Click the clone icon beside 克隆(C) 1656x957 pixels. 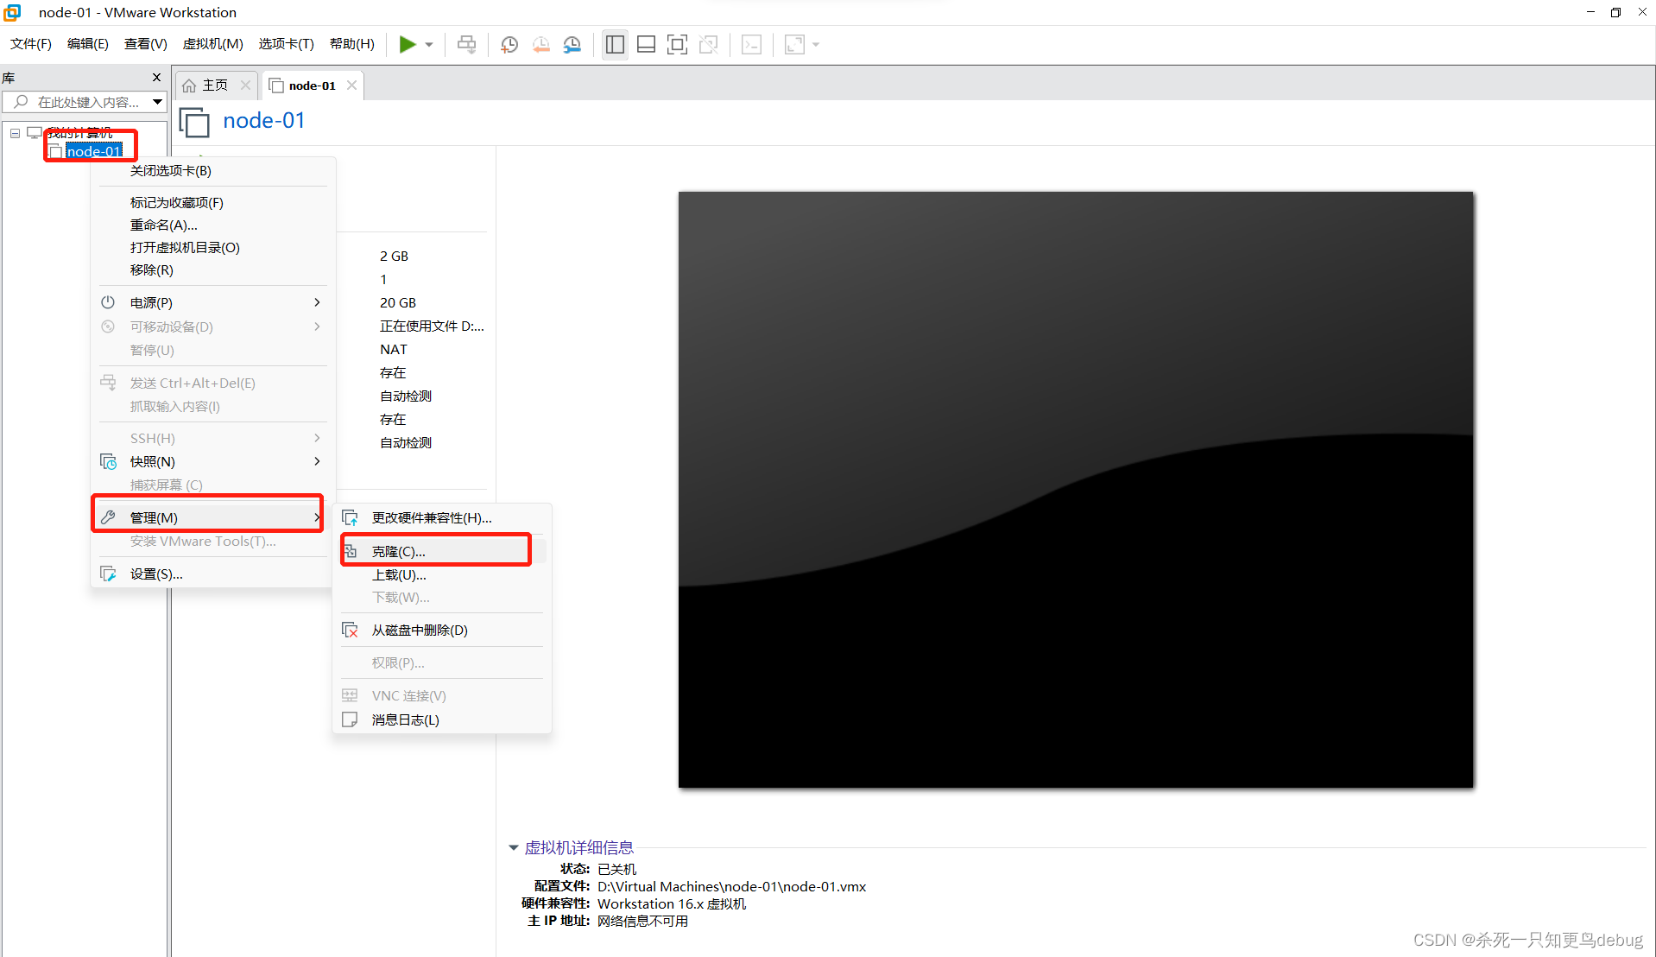(350, 551)
